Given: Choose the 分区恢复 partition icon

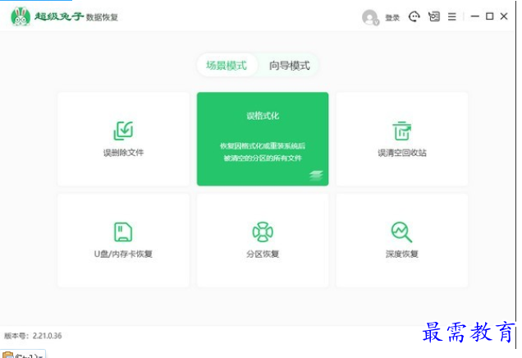Looking at the screenshot, I should coord(263,232).
